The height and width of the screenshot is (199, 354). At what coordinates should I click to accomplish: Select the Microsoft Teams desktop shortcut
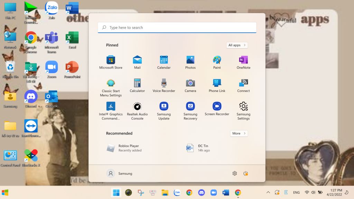pos(52,42)
